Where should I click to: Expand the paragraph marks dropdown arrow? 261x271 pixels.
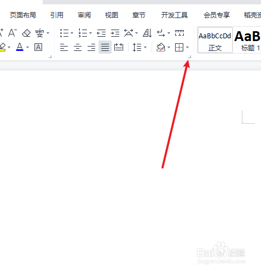[x=169, y=33]
